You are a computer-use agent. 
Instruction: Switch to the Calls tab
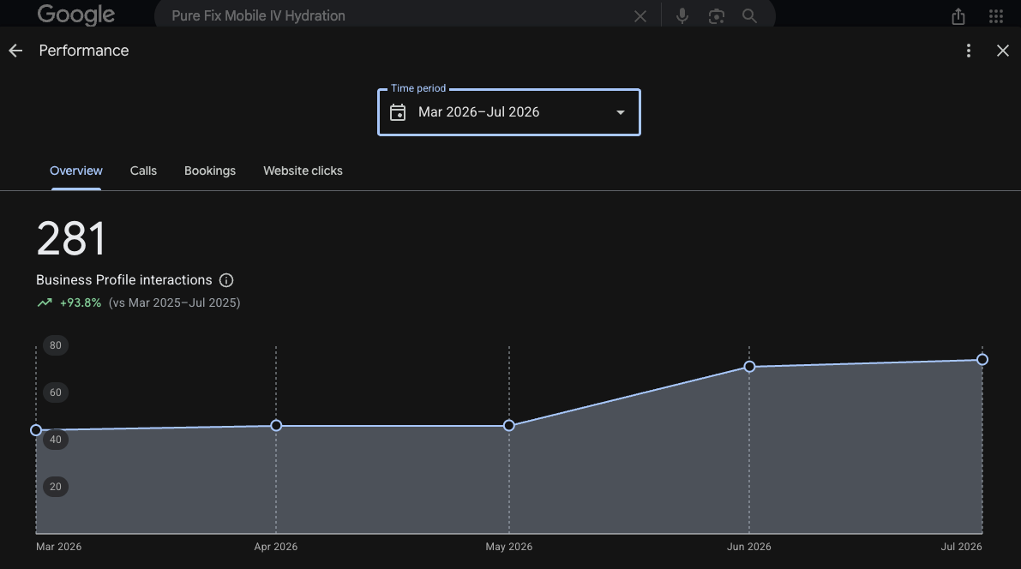143,171
